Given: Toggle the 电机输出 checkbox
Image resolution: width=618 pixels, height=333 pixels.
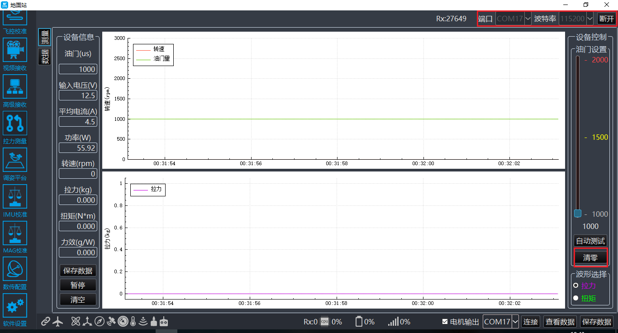Looking at the screenshot, I should tap(445, 322).
